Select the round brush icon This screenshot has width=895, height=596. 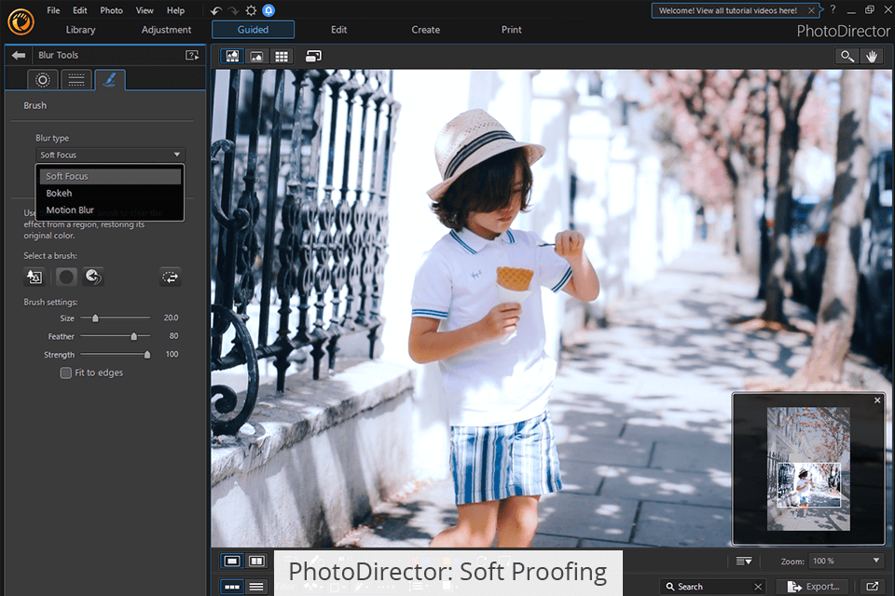tap(66, 278)
